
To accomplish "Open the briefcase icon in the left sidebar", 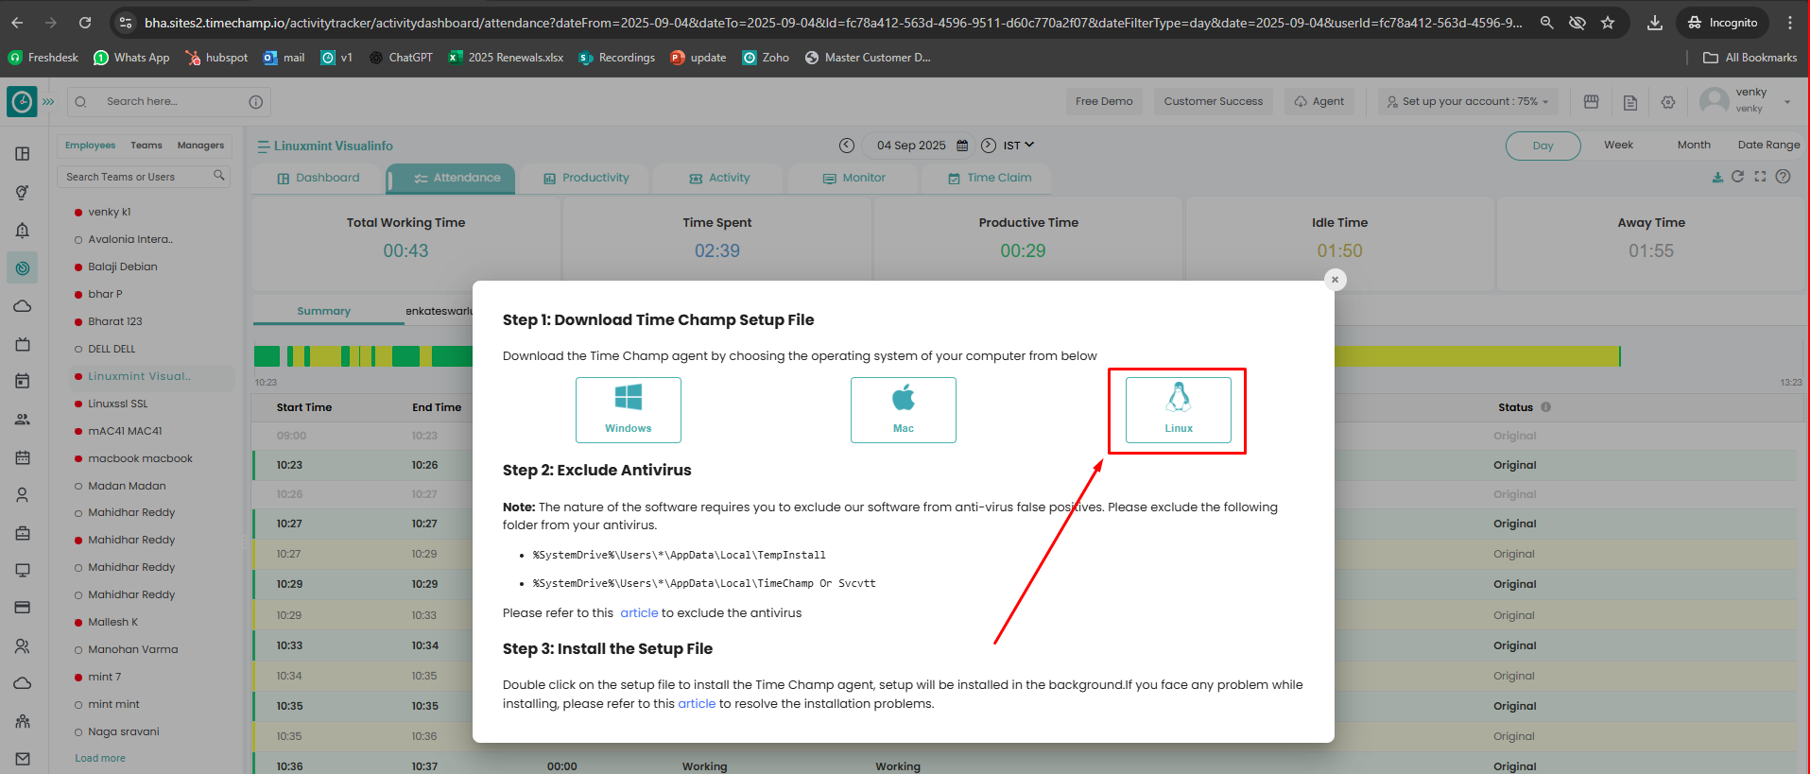I will click(x=23, y=533).
